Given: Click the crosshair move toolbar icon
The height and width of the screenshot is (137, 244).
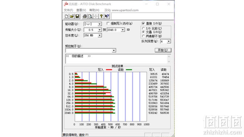Looking at the screenshot, I should (x=96, y=16).
